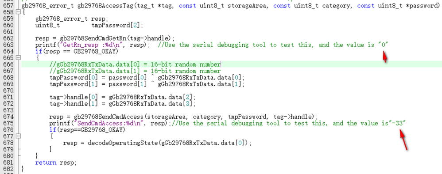Image resolution: width=442 pixels, height=174 pixels.
Task: Click 'if(resp==GB29768_OKAY)' on line 676
Action: [x=87, y=130]
